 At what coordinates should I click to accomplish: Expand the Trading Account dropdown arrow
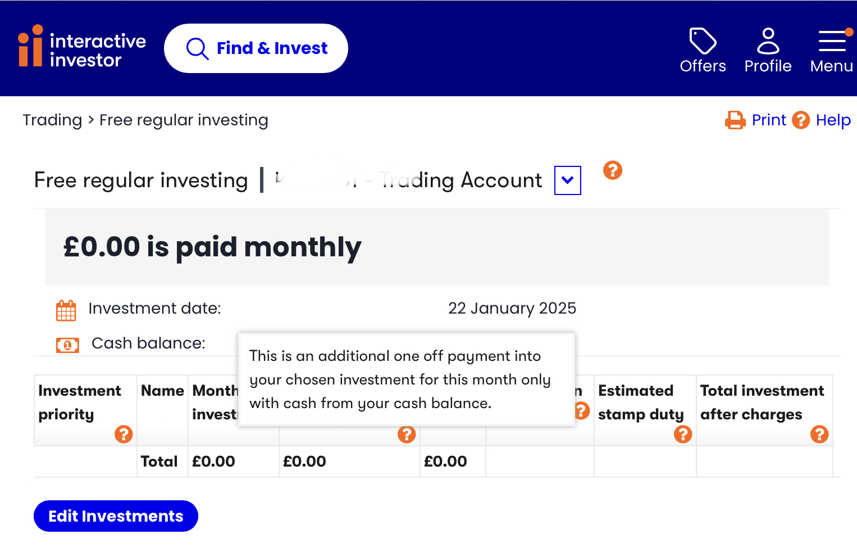tap(568, 180)
